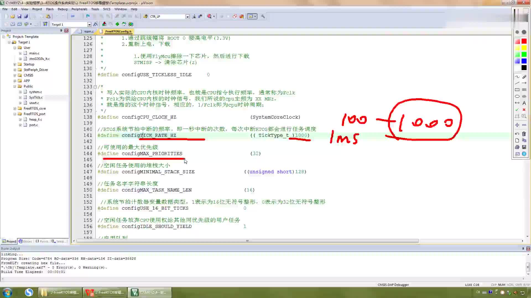Collapse the comment block at line 133
Screen dimensions: 531x298
tap(95, 87)
